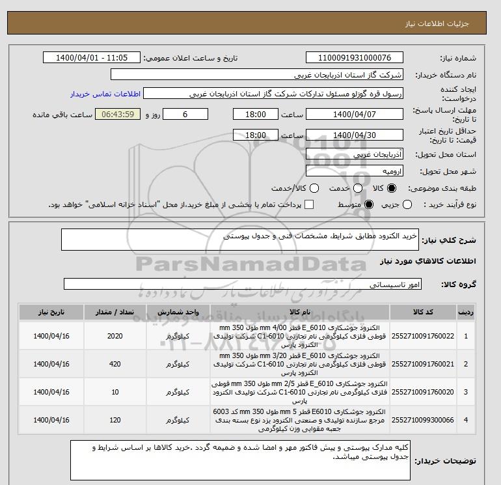Click response deadline date 1400/04/07

[x=355, y=114]
